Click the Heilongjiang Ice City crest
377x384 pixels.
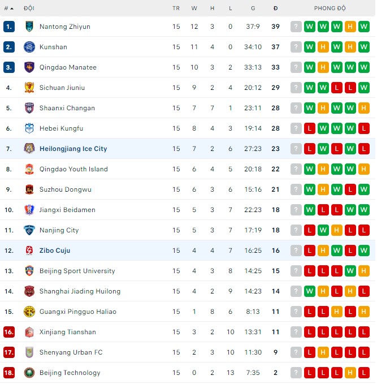[29, 149]
